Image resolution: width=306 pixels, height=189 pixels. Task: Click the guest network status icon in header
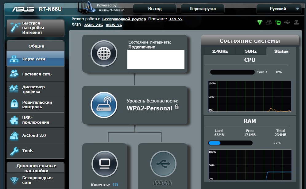[269, 22]
